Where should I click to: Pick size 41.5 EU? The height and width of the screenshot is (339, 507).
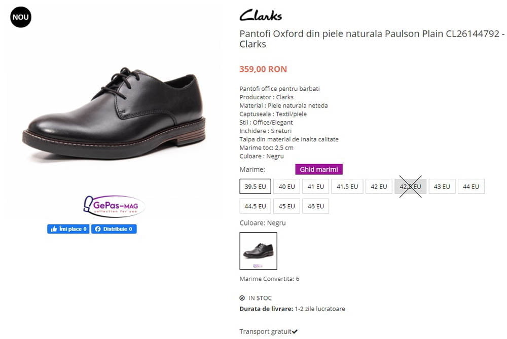click(347, 186)
